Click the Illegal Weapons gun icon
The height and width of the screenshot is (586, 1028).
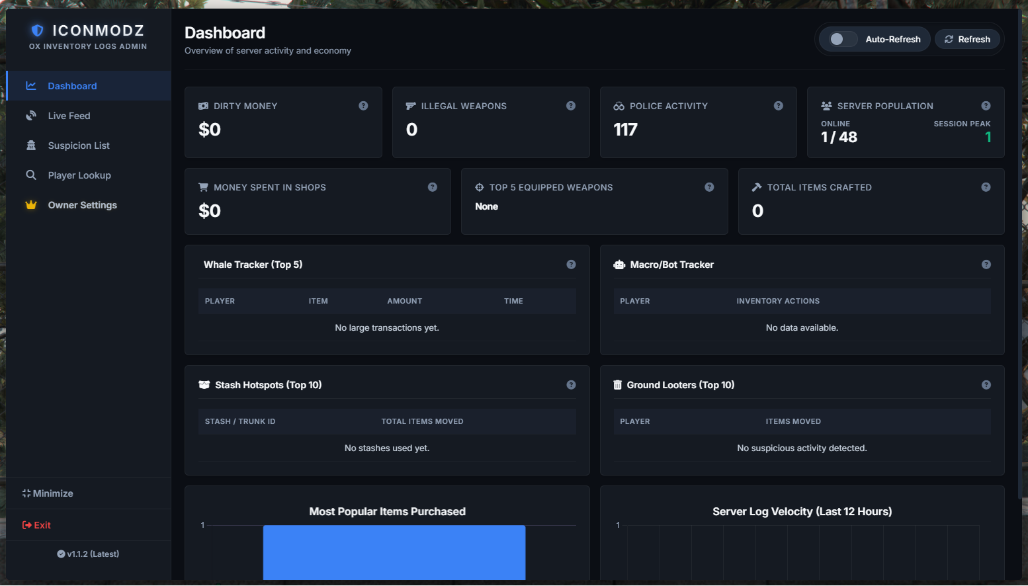[x=411, y=106]
